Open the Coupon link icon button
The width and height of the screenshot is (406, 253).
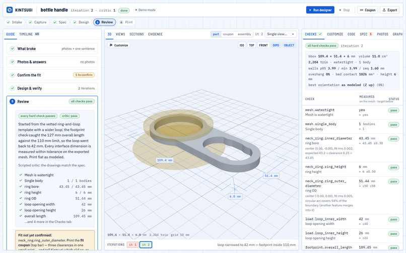362,10
